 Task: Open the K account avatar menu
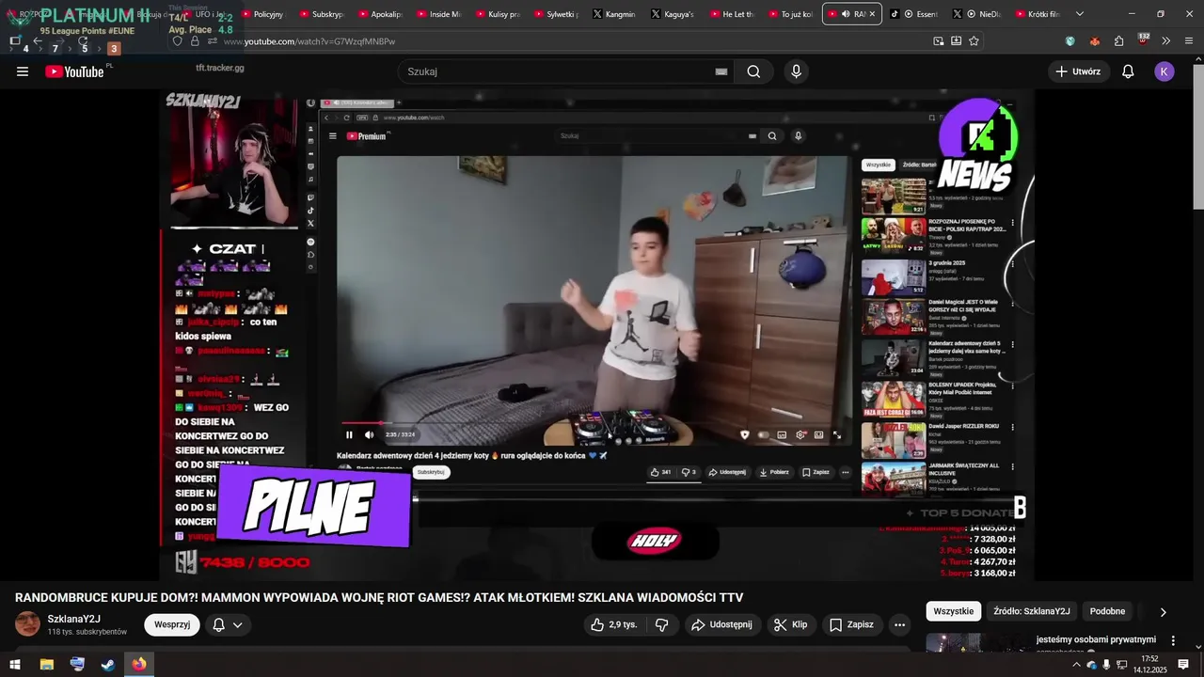pyautogui.click(x=1164, y=71)
